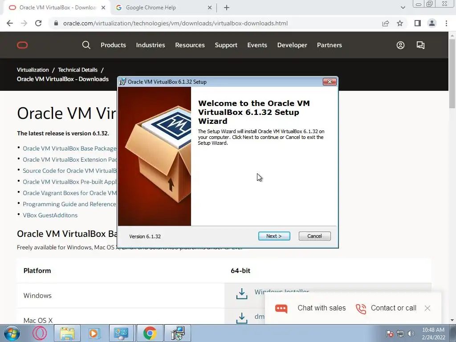Open the Chrome three-dot menu
The height and width of the screenshot is (342, 456).
[x=446, y=23]
